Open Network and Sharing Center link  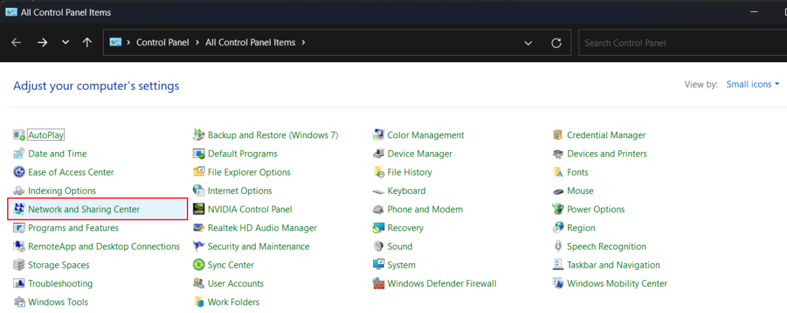tap(84, 210)
